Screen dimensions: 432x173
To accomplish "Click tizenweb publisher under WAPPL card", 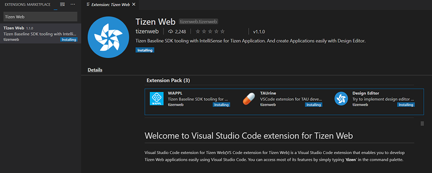I will (x=176, y=105).
